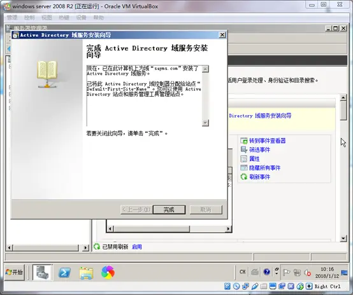Open the Directory 域服务安装向导 link
Image resolution: width=353 pixels, height=295 pixels.
tap(260, 116)
